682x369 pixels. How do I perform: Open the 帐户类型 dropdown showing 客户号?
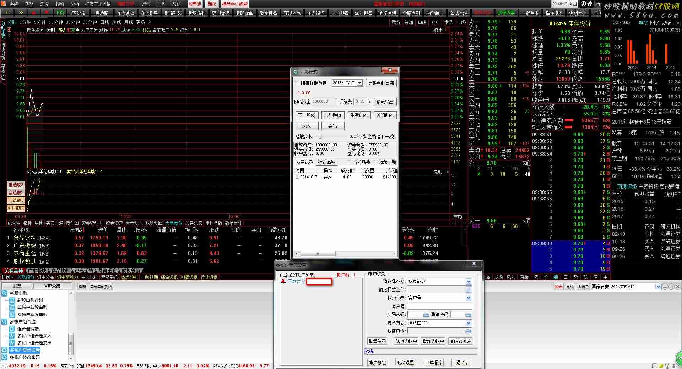(469, 298)
